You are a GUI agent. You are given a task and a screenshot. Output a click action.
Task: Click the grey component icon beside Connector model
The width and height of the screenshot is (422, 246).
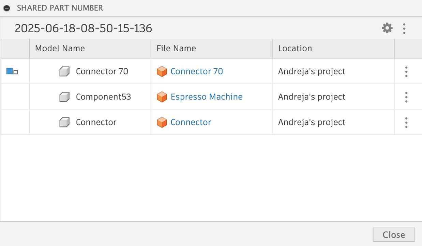(x=64, y=122)
